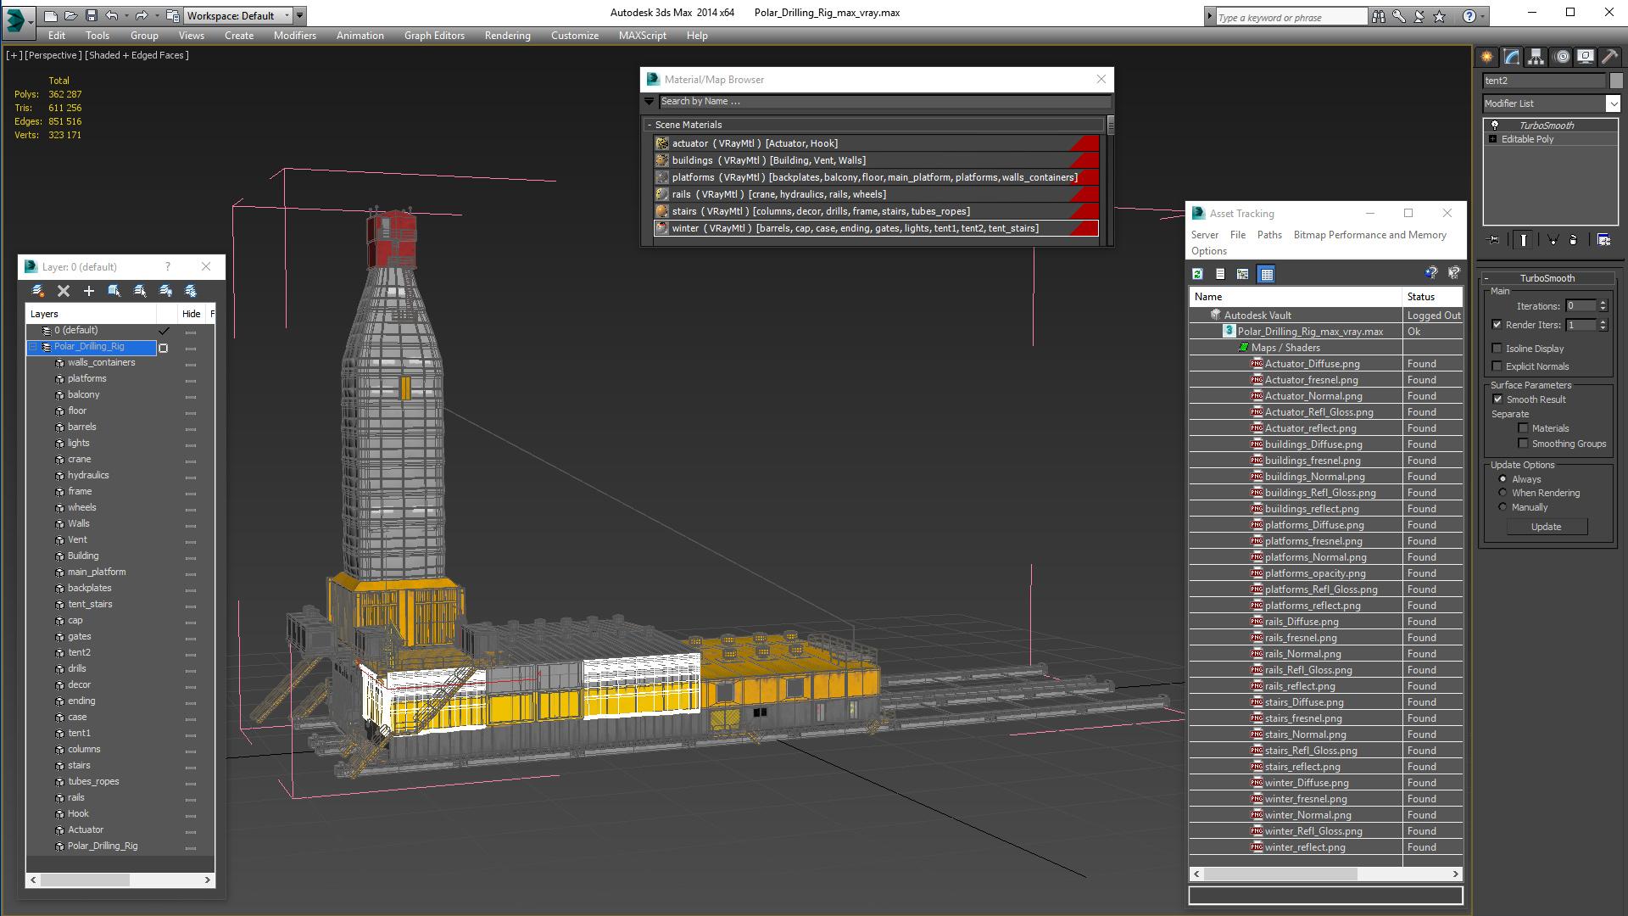
Task: Toggle Show End Result icon
Action: click(1524, 240)
